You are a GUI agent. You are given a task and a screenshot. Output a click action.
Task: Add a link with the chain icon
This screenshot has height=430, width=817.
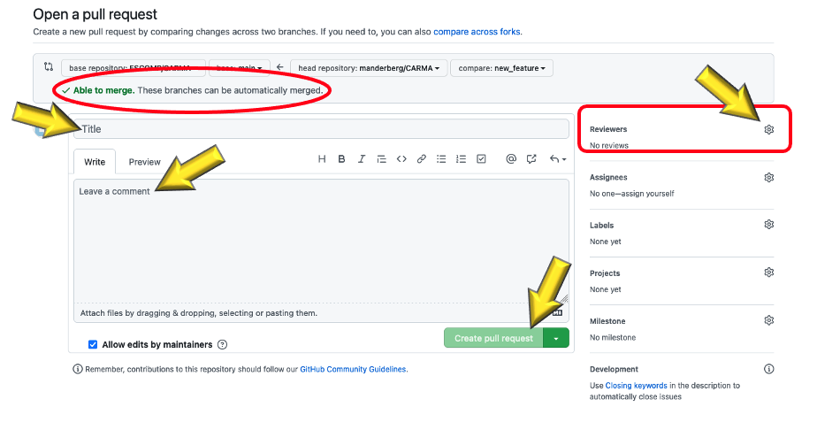(x=422, y=159)
